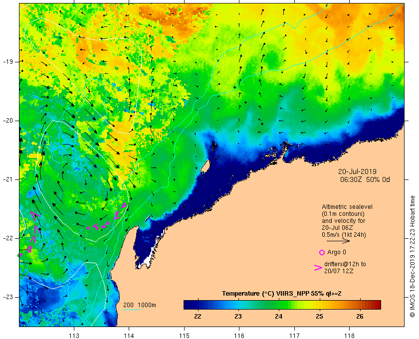Click the latitude label -20
Screen dimensions: 419x339
point(8,121)
